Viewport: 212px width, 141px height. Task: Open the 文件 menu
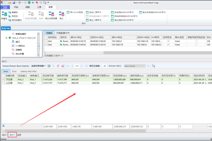pos(5,7)
